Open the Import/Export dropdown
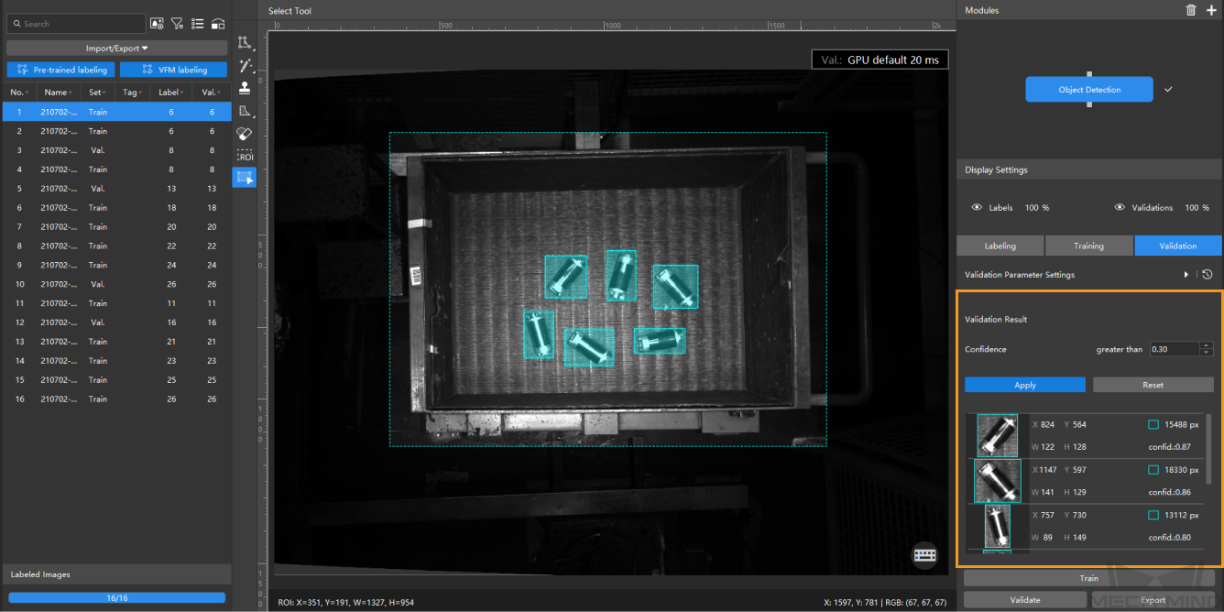 coord(116,48)
